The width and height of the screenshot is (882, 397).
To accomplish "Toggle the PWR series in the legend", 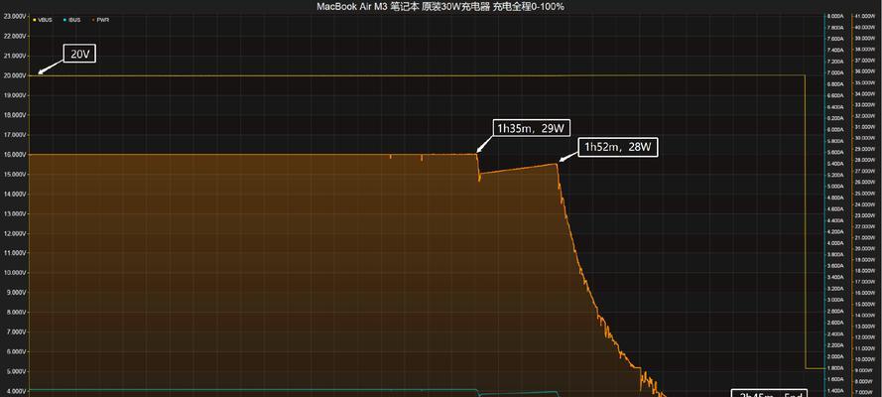I will 100,20.
